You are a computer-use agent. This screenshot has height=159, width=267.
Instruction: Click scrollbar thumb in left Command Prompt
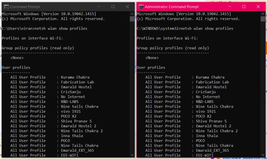tap(132, 19)
